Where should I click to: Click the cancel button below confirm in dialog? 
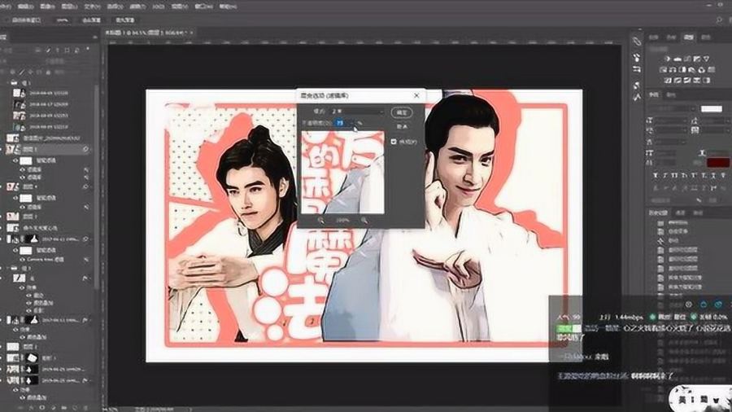(402, 126)
